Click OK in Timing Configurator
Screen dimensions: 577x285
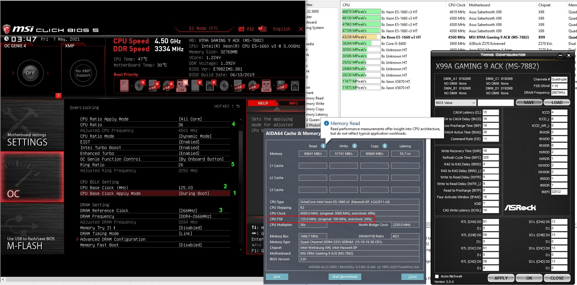tap(529, 278)
